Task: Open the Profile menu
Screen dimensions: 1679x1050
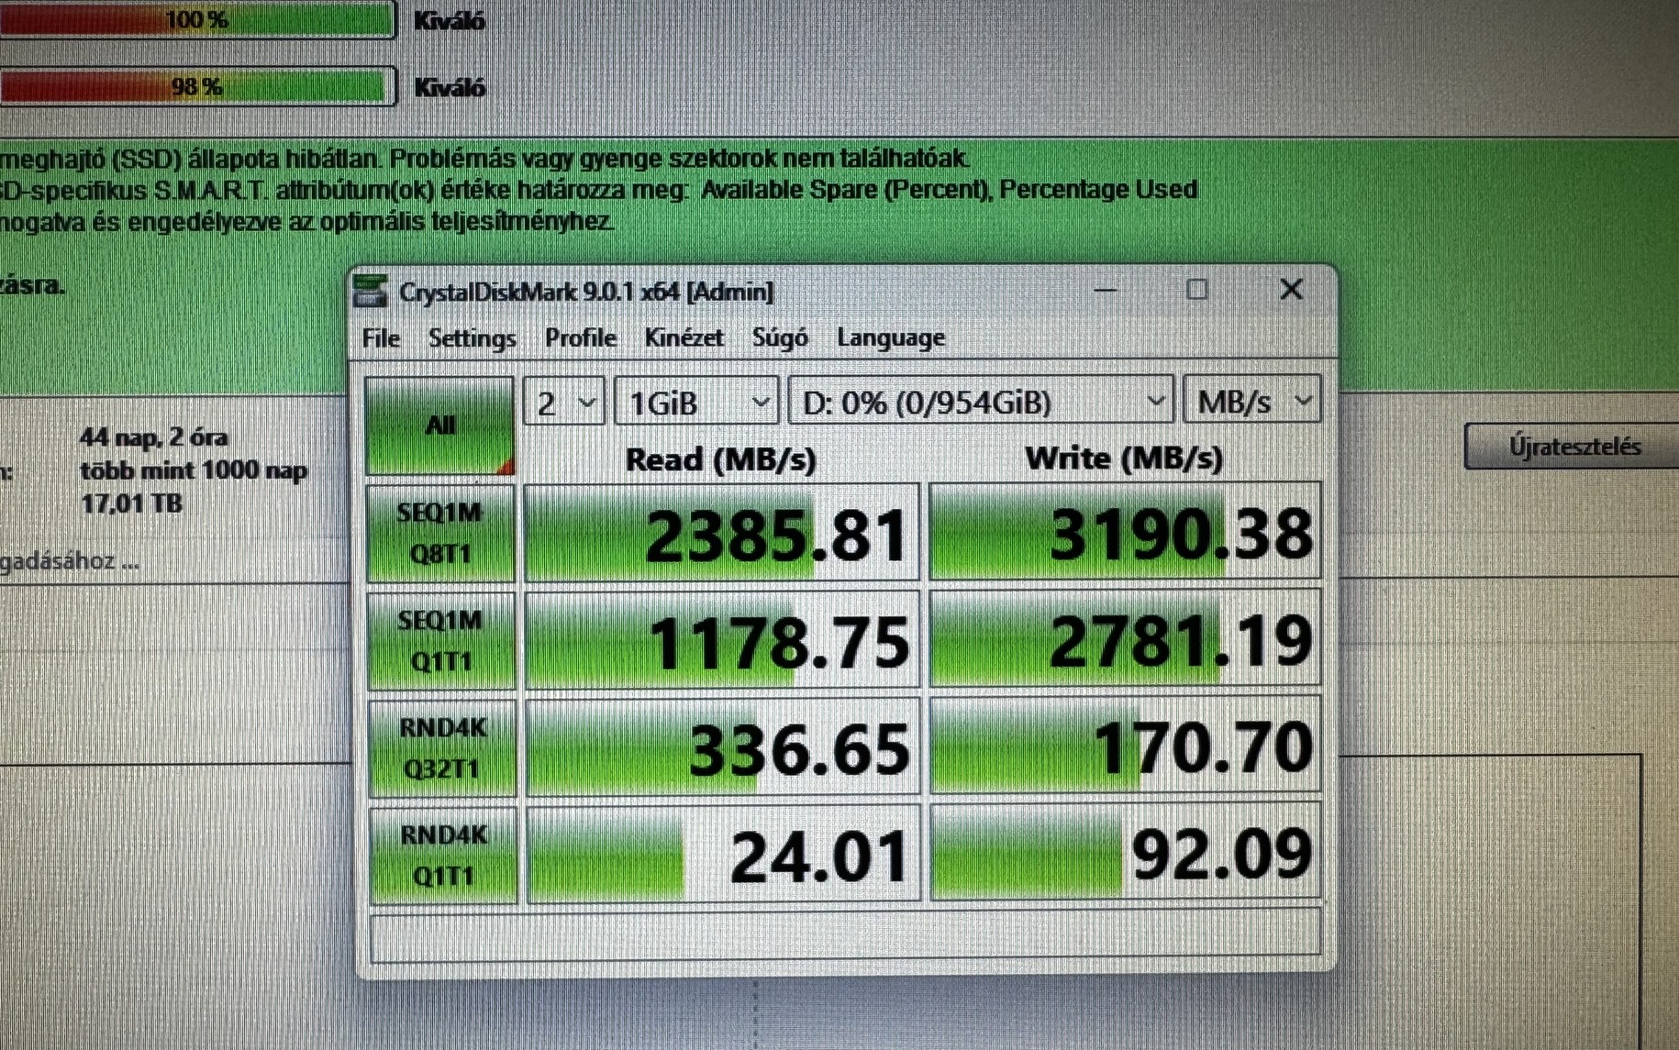Action: [580, 338]
